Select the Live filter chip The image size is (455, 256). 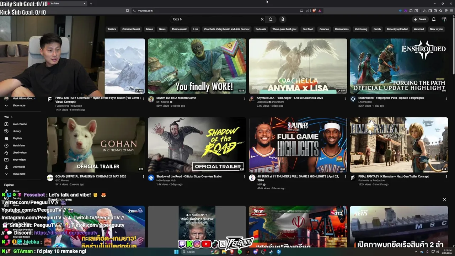196,29
